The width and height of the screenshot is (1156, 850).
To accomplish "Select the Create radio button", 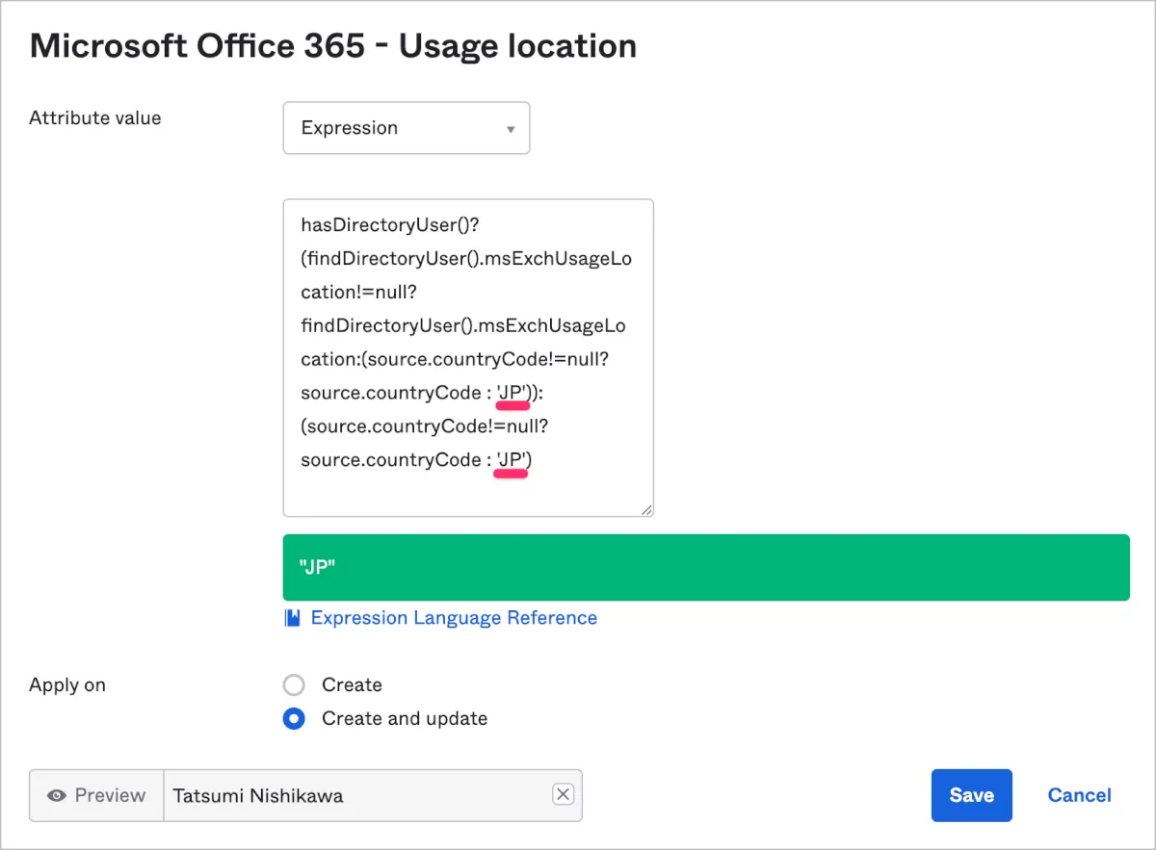I will (294, 685).
